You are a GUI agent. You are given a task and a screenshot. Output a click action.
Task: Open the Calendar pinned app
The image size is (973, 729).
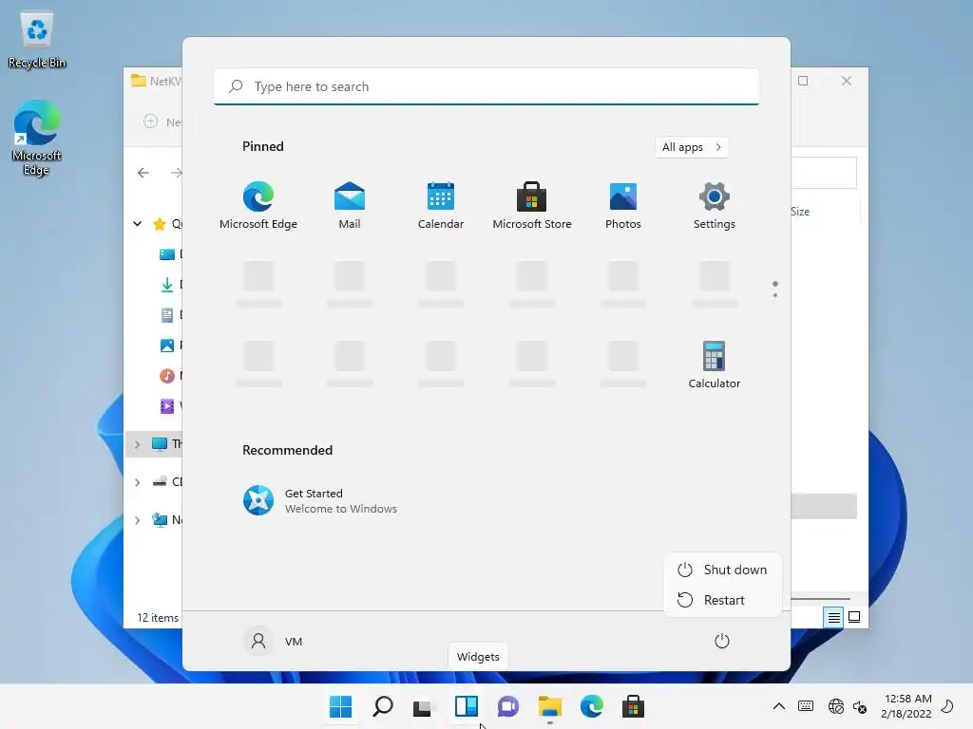tap(441, 205)
